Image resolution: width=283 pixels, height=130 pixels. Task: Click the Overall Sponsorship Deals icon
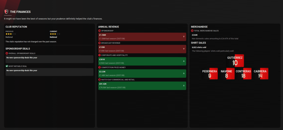point(7,53)
